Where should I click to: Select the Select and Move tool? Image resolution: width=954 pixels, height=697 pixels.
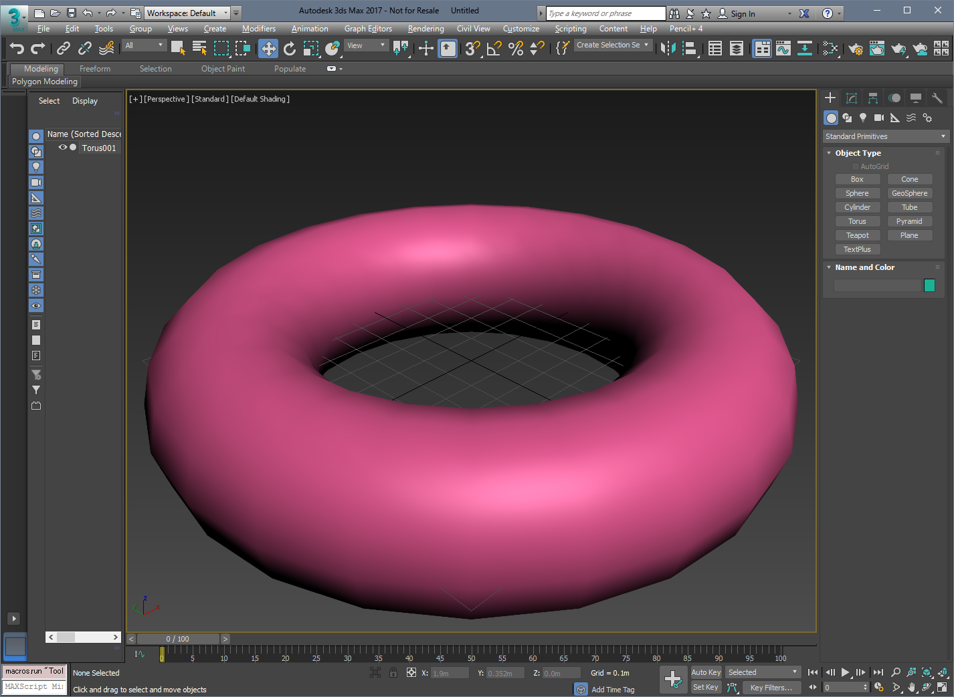[268, 48]
